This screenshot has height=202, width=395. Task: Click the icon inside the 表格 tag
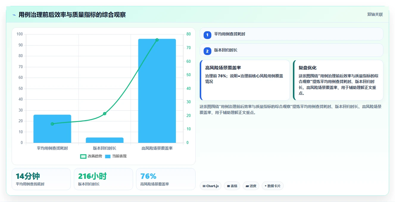[x=228, y=186]
